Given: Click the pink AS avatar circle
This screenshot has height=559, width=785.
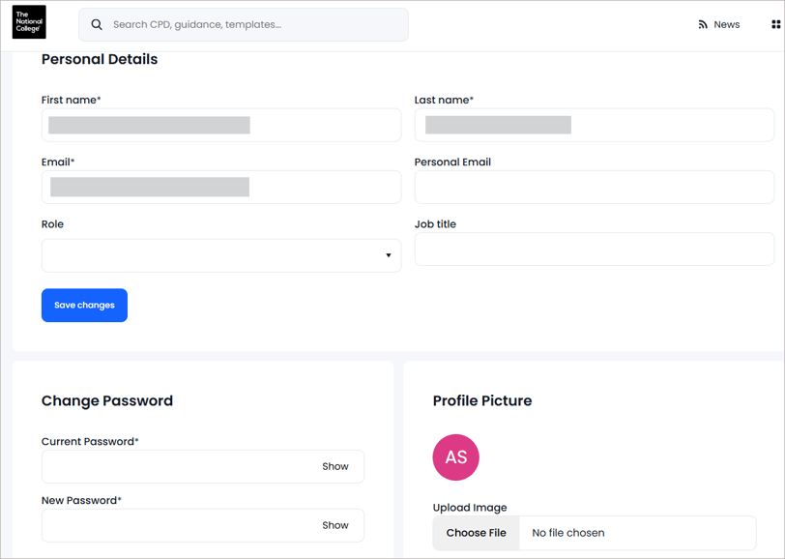Looking at the screenshot, I should pos(455,456).
